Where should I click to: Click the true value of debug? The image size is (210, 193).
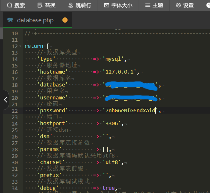click(x=109, y=188)
